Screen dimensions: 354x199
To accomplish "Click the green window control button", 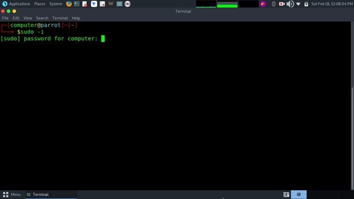I will coord(9,11).
